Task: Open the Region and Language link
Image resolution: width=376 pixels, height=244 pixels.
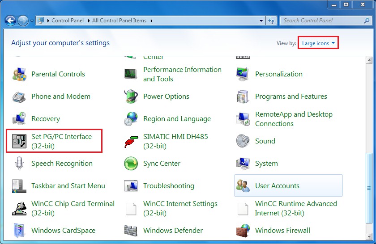Action: (177, 118)
